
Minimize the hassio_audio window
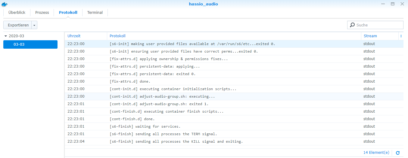[383, 4]
